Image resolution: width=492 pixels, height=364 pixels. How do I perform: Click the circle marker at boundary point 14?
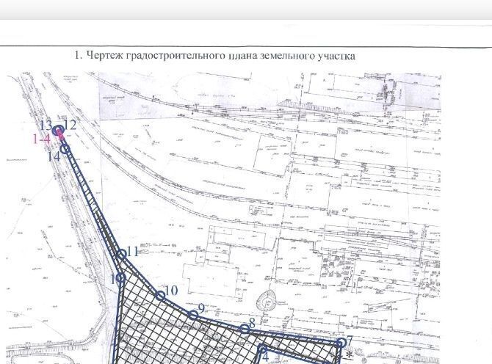coord(65,149)
